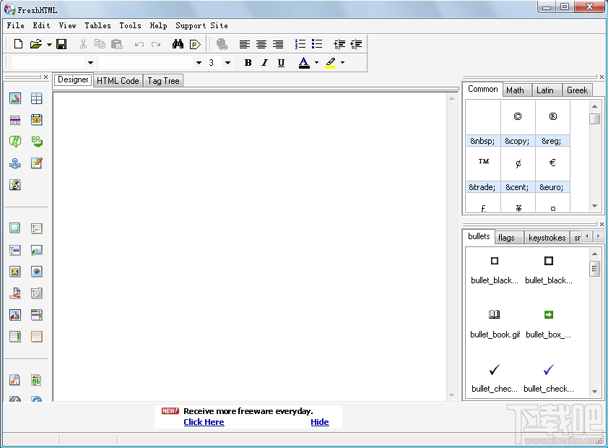Screen dimensions: 608x448
Task: Open the Greek symbols tab
Action: [577, 90]
